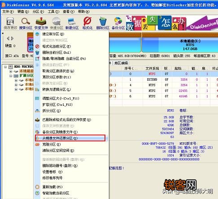Screen dimensions: 218x199
Task: Open the 文件 menu
Action: coord(8,12)
